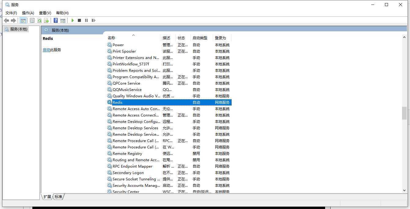This screenshot has height=209, width=410.
Task: Click 网络服务 in the Redis row
Action: (x=222, y=102)
